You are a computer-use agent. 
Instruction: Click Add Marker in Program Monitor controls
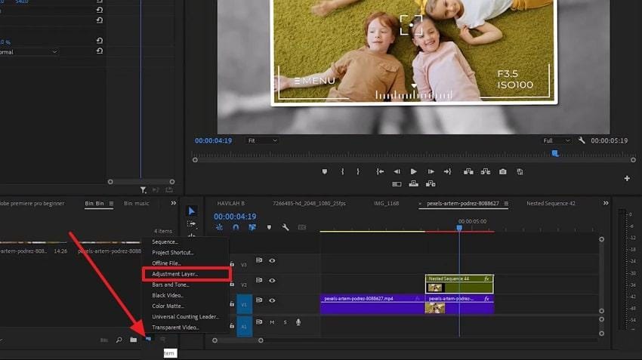point(325,172)
